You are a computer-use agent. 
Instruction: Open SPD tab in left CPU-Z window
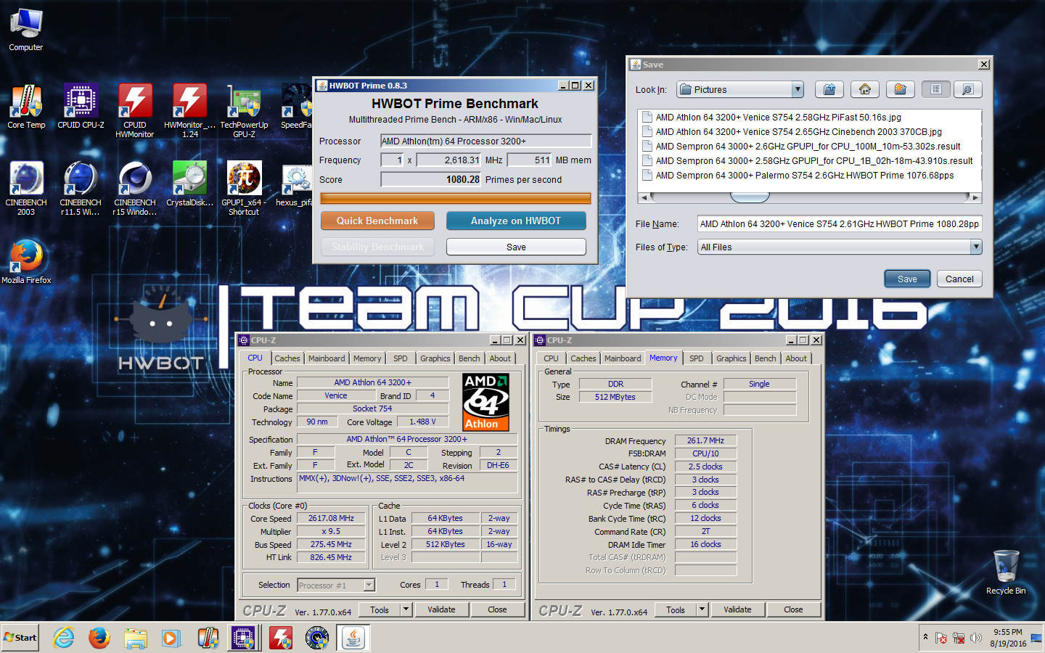pos(400,358)
